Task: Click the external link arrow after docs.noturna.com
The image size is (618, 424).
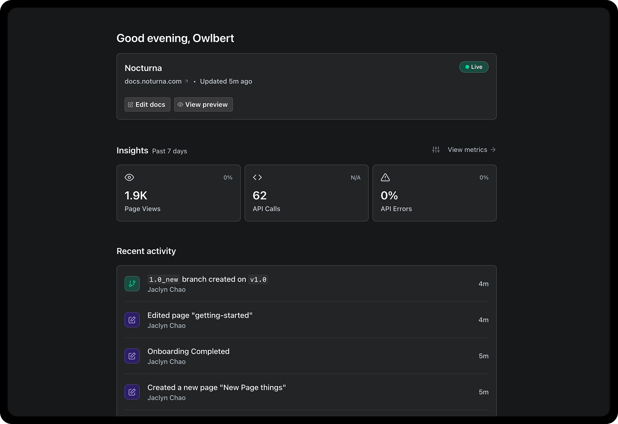Action: pyautogui.click(x=186, y=82)
